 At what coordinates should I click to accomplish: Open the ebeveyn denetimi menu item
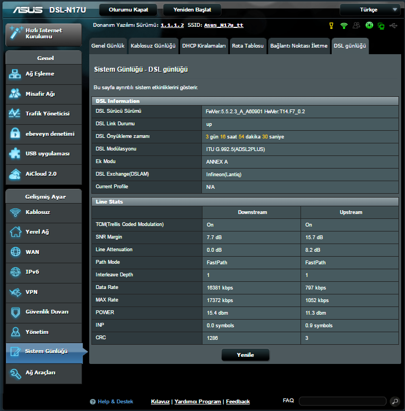[44, 134]
